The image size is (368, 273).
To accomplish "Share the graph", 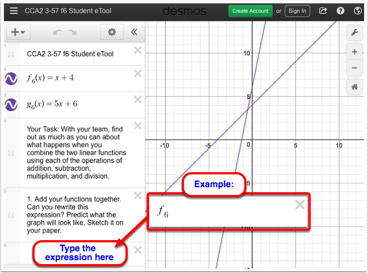I will [323, 11].
